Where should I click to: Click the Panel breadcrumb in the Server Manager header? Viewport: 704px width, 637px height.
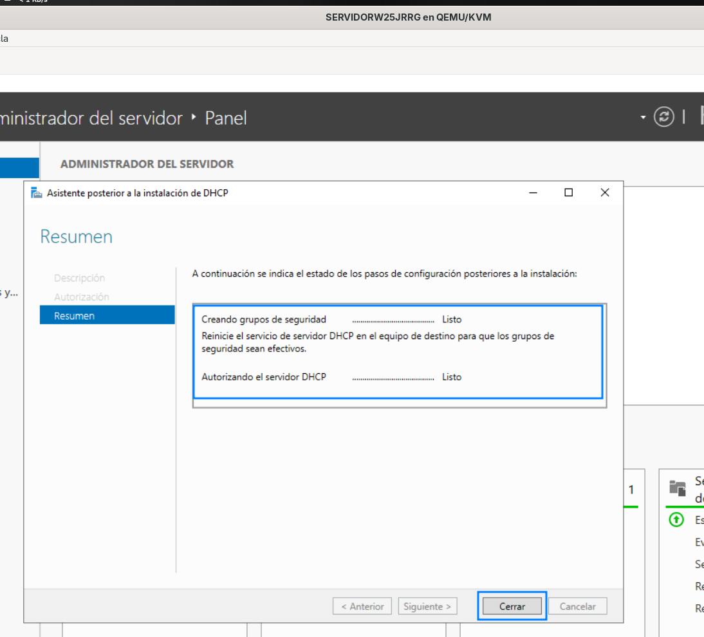[226, 118]
